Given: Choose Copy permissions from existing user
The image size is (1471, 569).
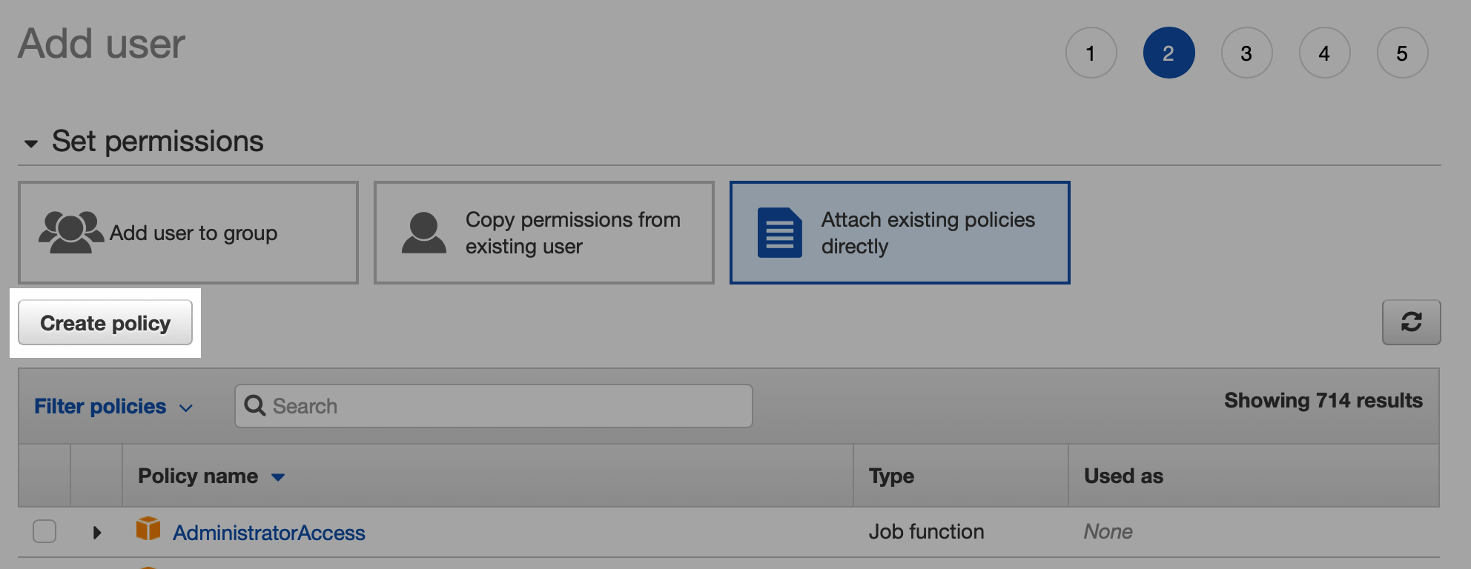Looking at the screenshot, I should tap(544, 233).
